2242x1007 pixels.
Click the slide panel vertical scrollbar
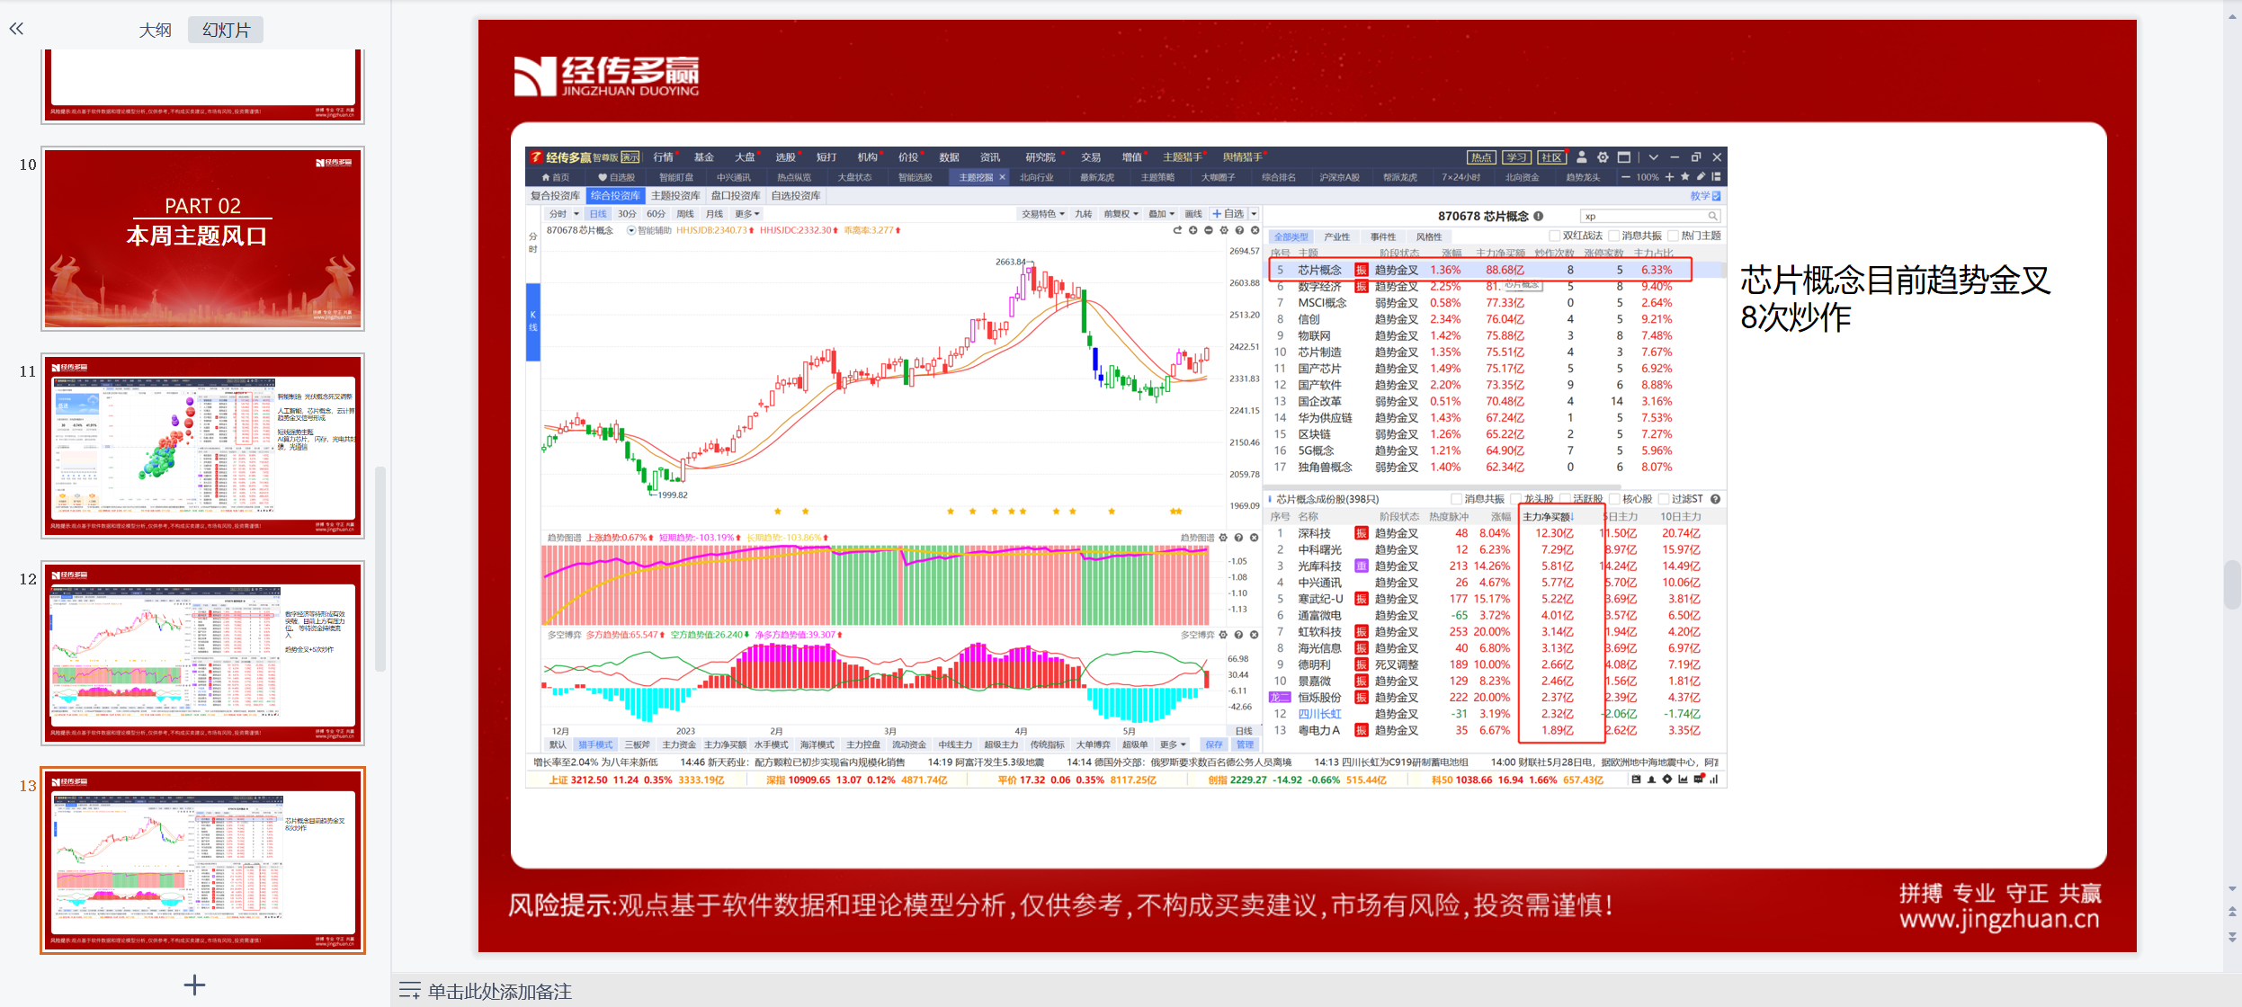380,568
